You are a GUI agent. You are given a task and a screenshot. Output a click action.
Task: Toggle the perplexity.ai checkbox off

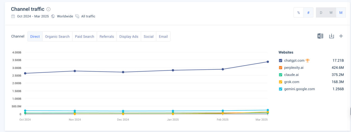pos(281,68)
